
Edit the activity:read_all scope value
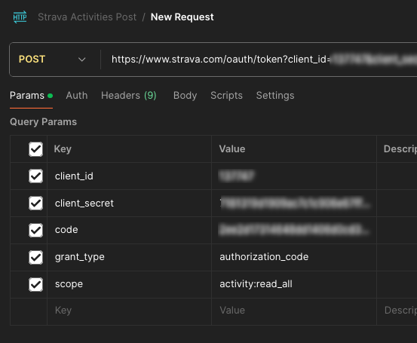tap(294, 284)
